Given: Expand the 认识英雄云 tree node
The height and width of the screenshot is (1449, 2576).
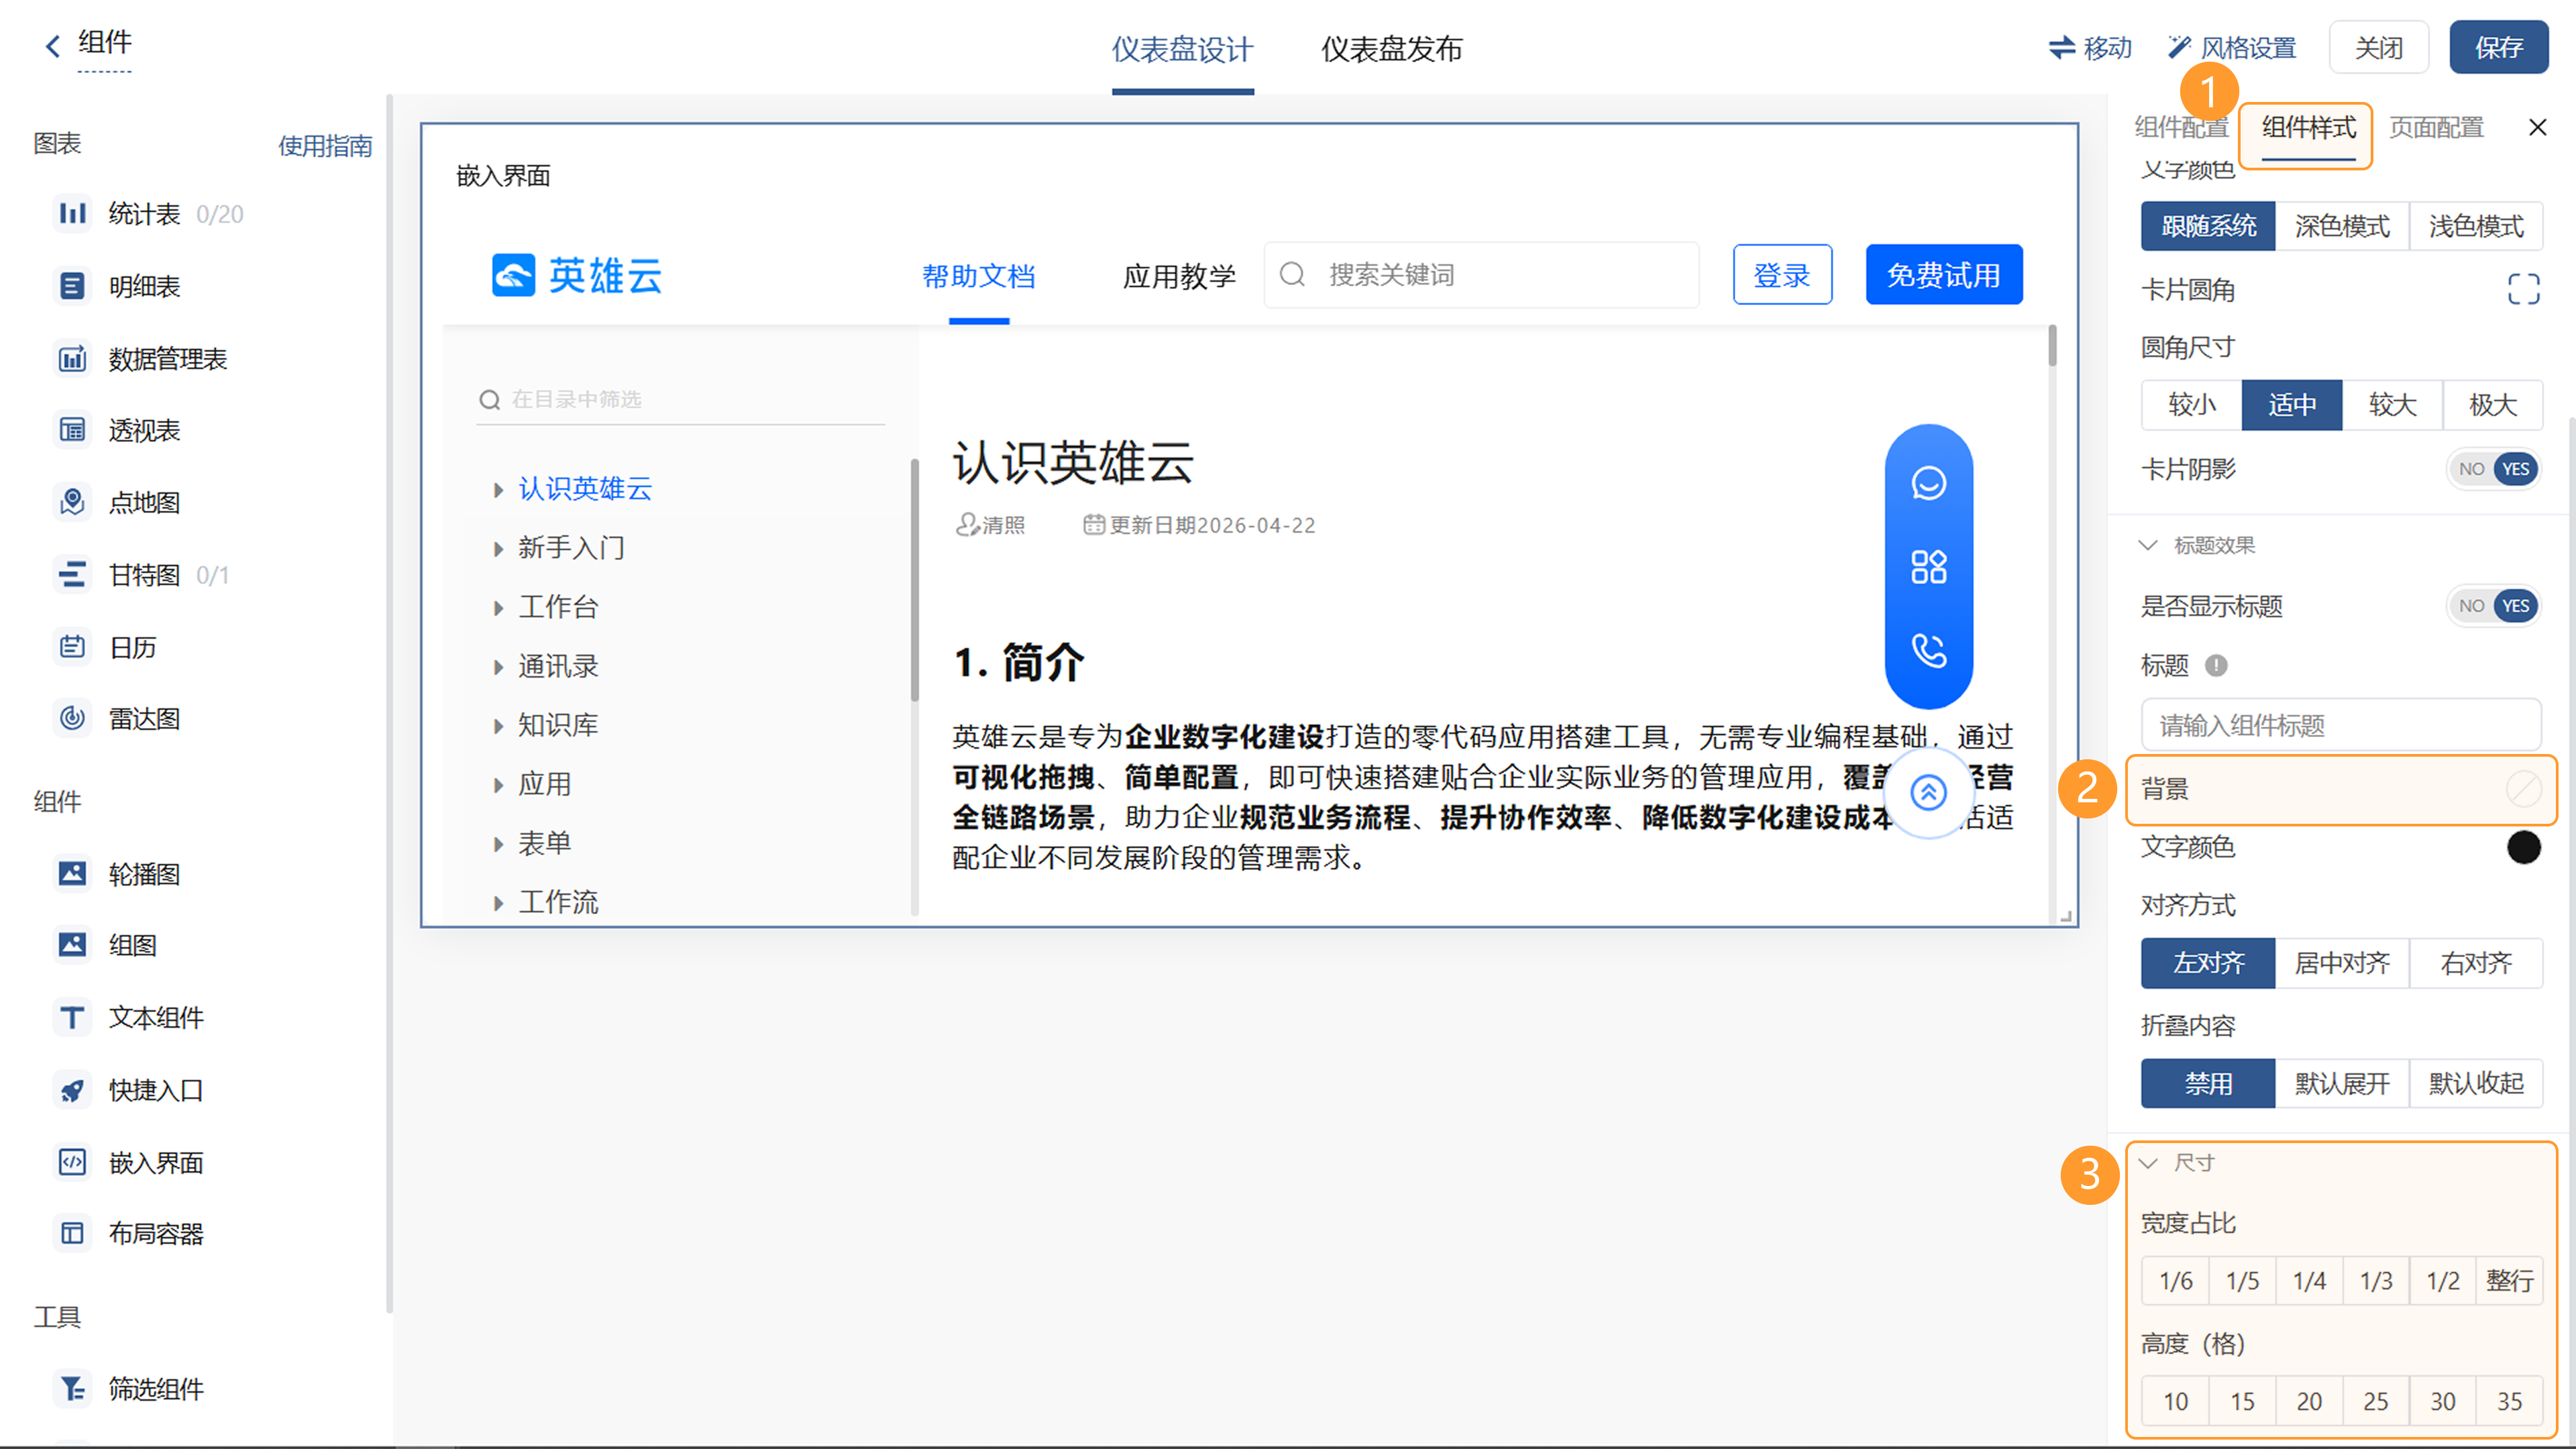Looking at the screenshot, I should 498,490.
